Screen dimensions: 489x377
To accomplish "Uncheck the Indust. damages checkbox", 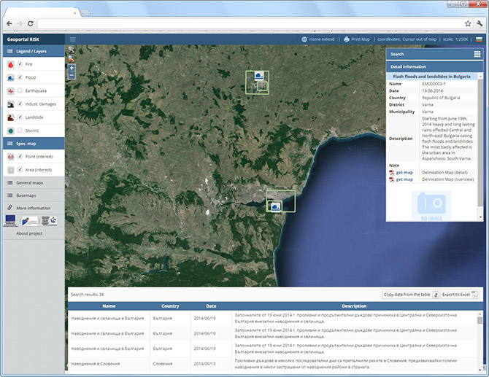I will click(20, 104).
